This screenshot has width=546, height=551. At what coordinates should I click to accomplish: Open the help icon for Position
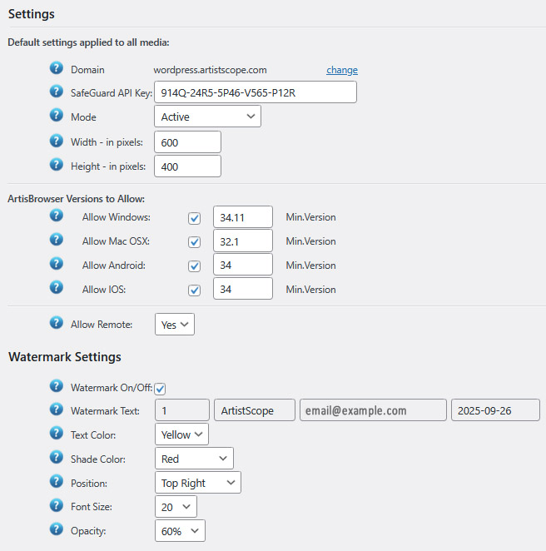[57, 481]
